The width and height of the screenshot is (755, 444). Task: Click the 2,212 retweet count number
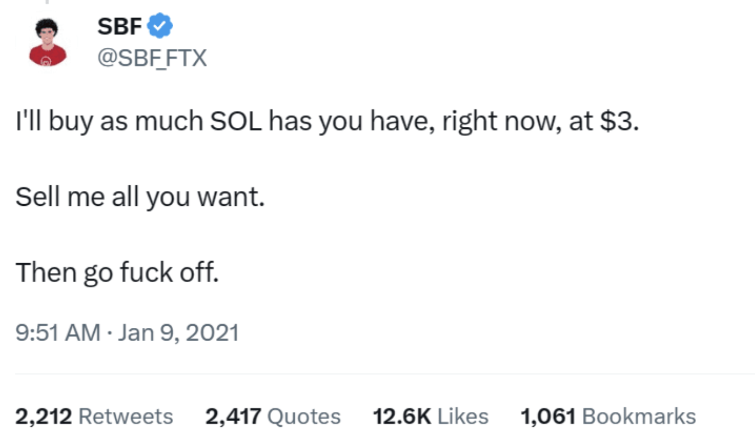(x=44, y=416)
